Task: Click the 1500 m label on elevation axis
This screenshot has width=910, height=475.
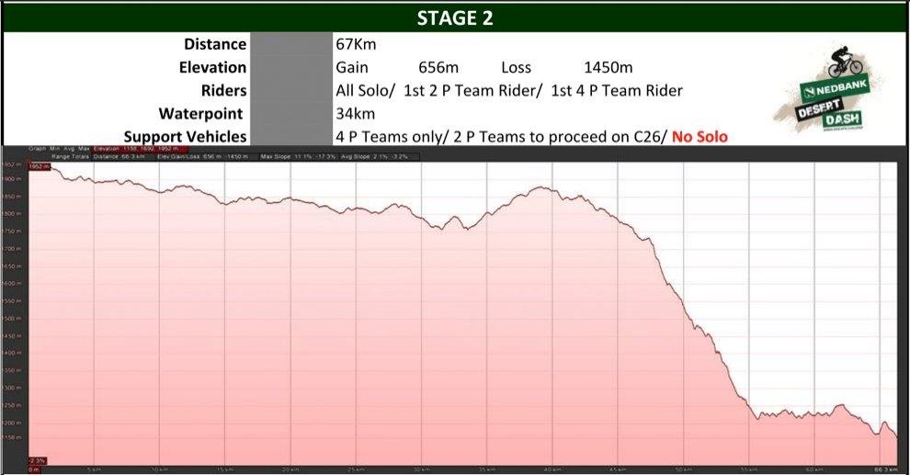Action: [13, 318]
